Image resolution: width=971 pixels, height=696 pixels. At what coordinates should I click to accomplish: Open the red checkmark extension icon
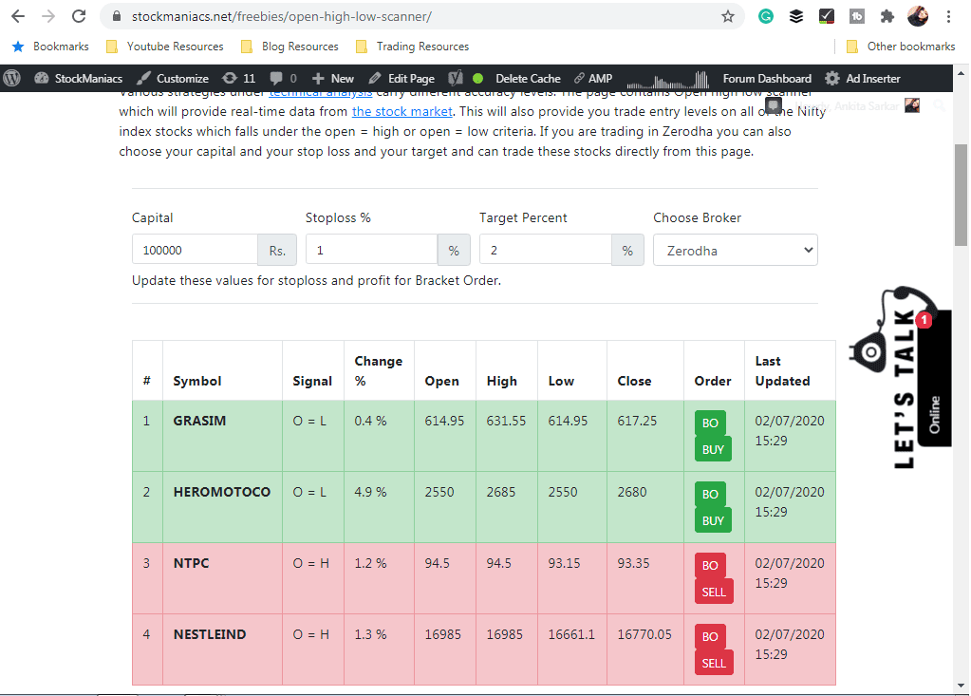click(x=826, y=17)
